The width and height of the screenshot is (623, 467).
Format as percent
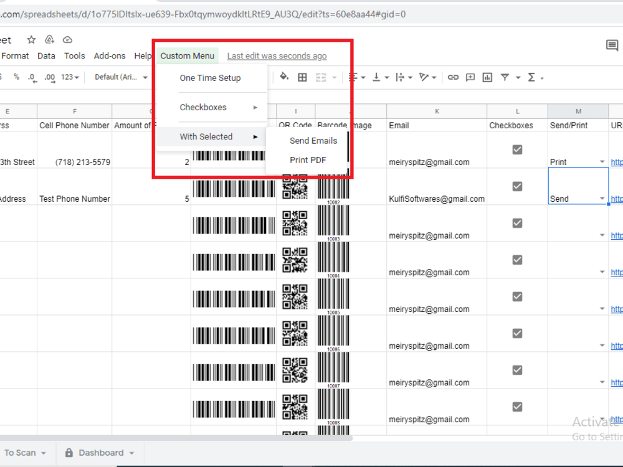[16, 77]
